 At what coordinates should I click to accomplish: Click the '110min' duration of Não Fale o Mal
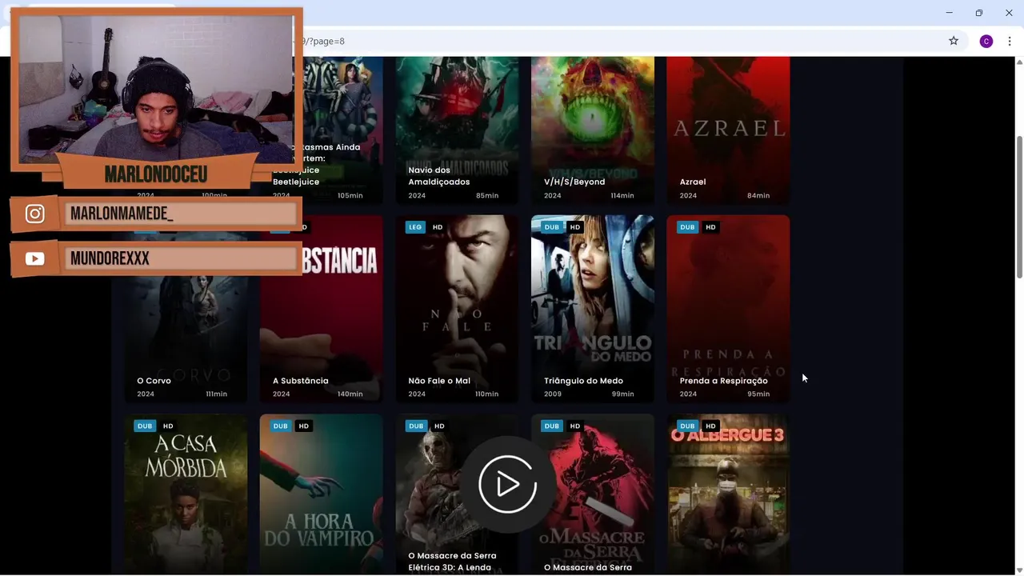pos(486,394)
